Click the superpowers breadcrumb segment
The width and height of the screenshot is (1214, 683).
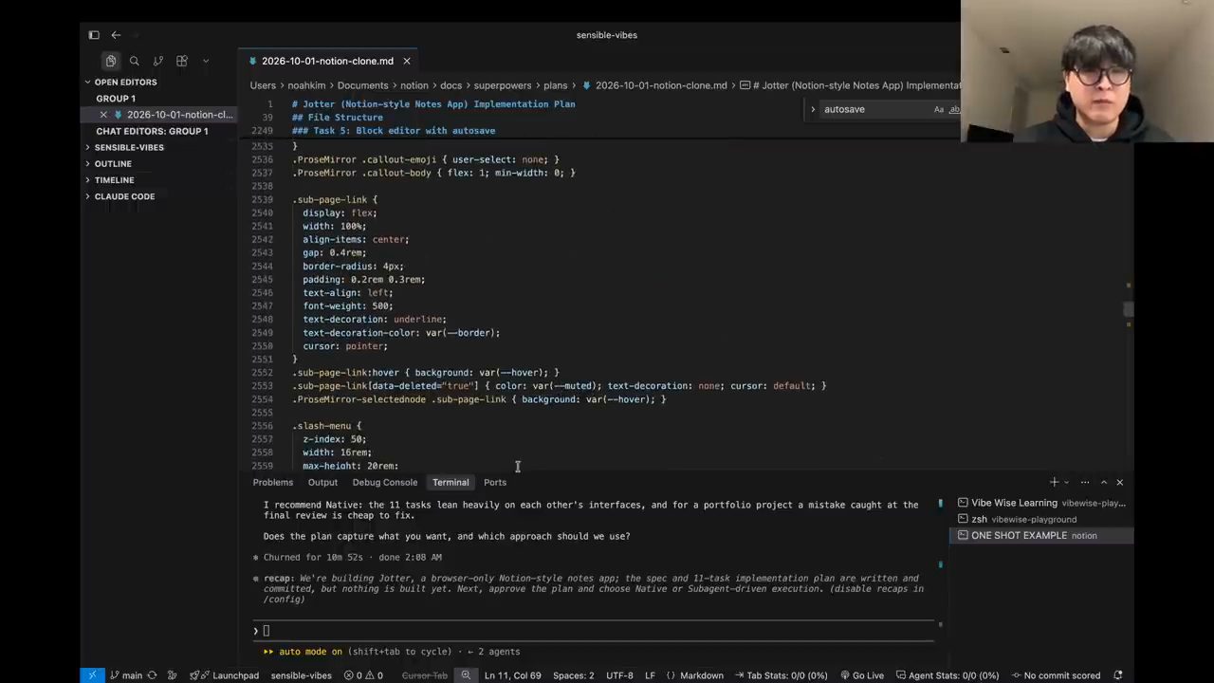click(503, 85)
